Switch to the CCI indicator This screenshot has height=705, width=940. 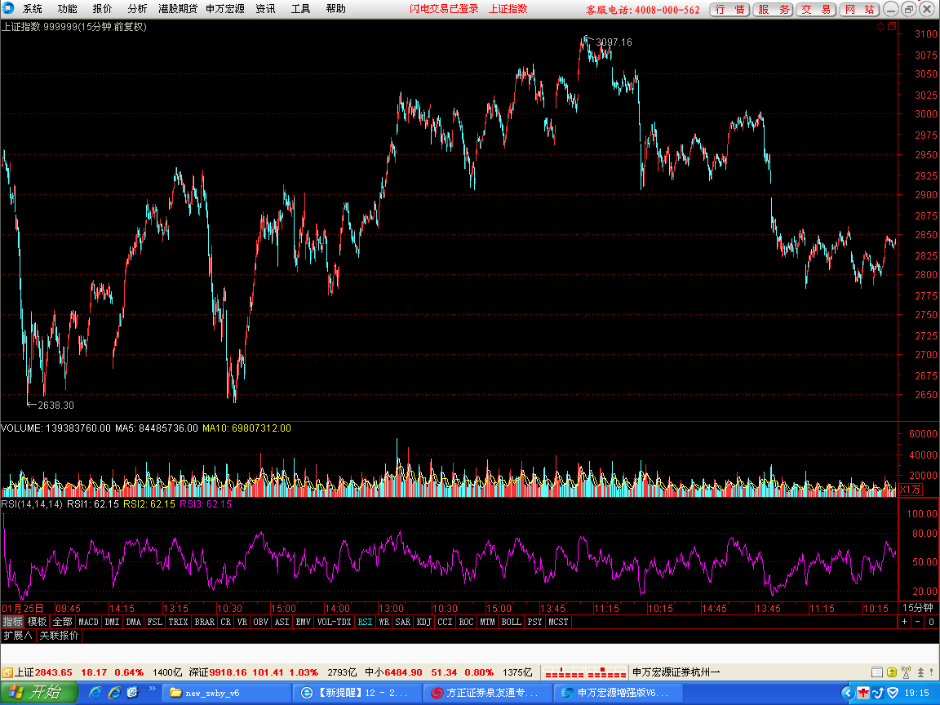(x=445, y=622)
